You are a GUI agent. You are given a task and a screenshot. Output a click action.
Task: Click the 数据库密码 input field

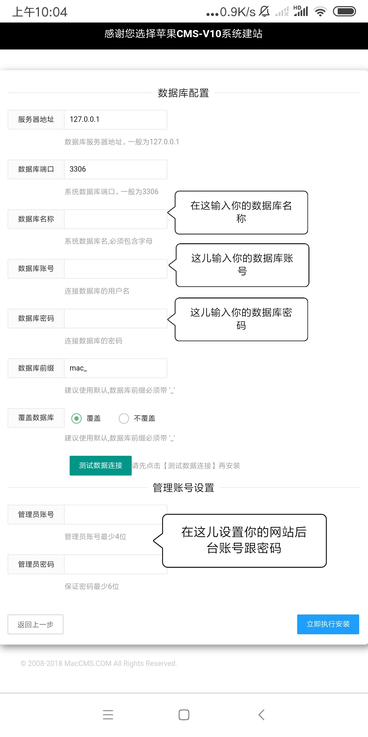[115, 318]
